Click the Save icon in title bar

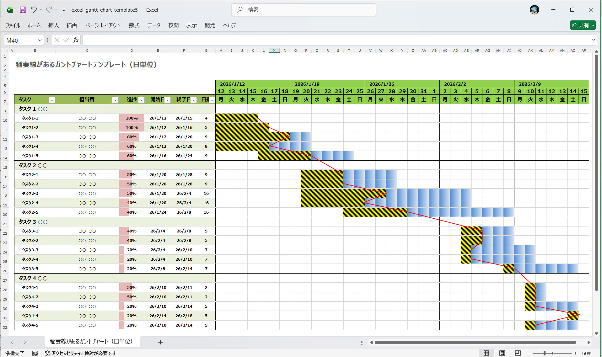pyautogui.click(x=23, y=10)
